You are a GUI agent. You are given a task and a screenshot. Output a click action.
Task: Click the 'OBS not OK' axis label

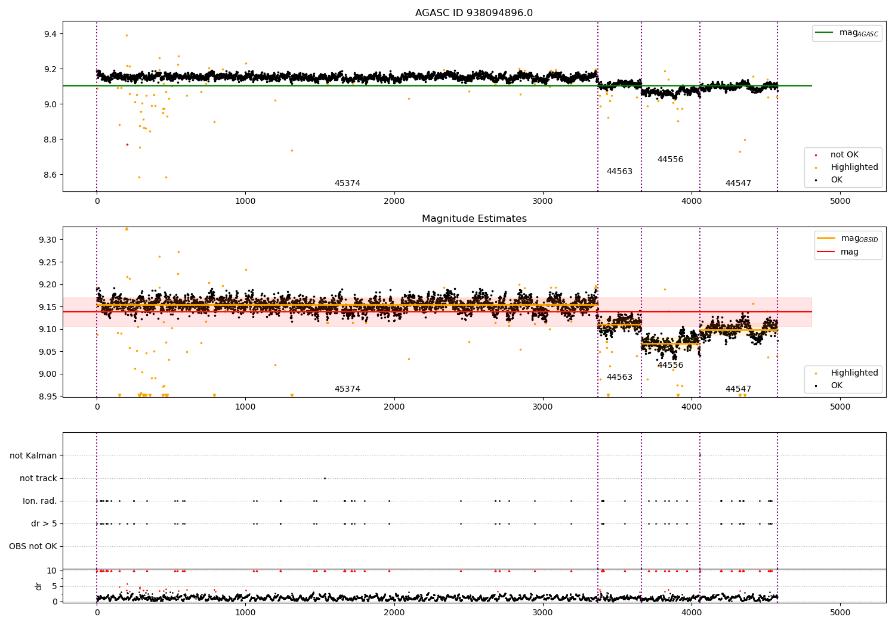(33, 547)
